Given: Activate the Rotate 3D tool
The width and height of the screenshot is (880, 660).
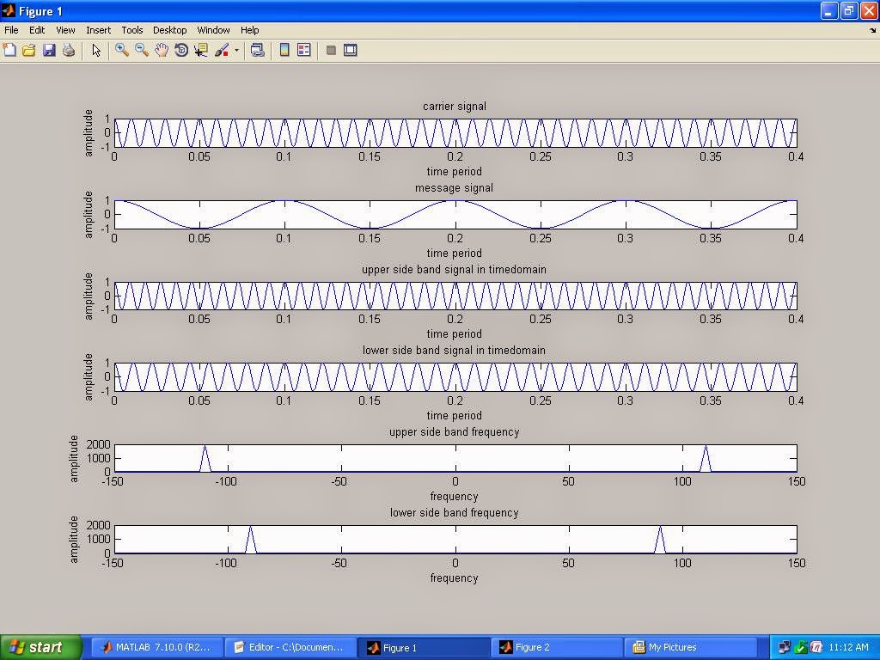Looking at the screenshot, I should [x=180, y=50].
